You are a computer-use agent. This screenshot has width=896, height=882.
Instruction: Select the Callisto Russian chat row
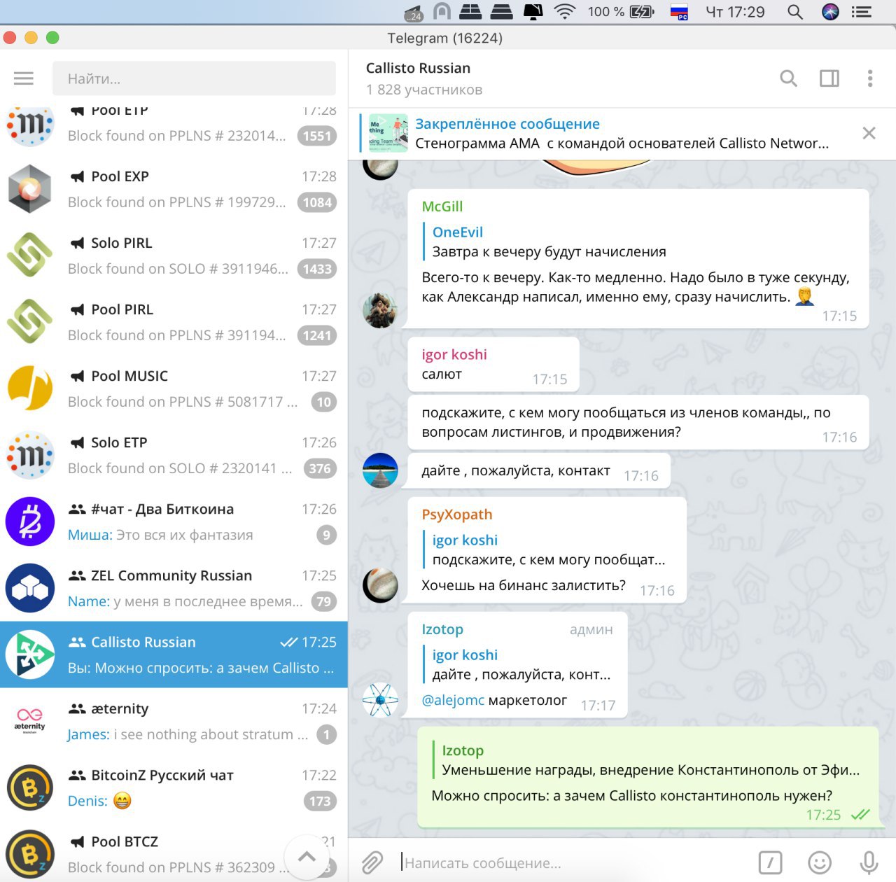click(x=174, y=654)
